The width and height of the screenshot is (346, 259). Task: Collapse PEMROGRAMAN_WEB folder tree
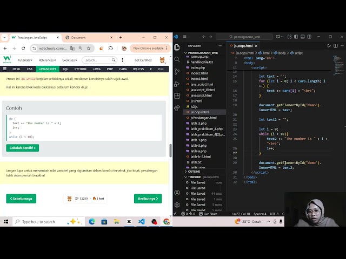pyautogui.click(x=186, y=53)
